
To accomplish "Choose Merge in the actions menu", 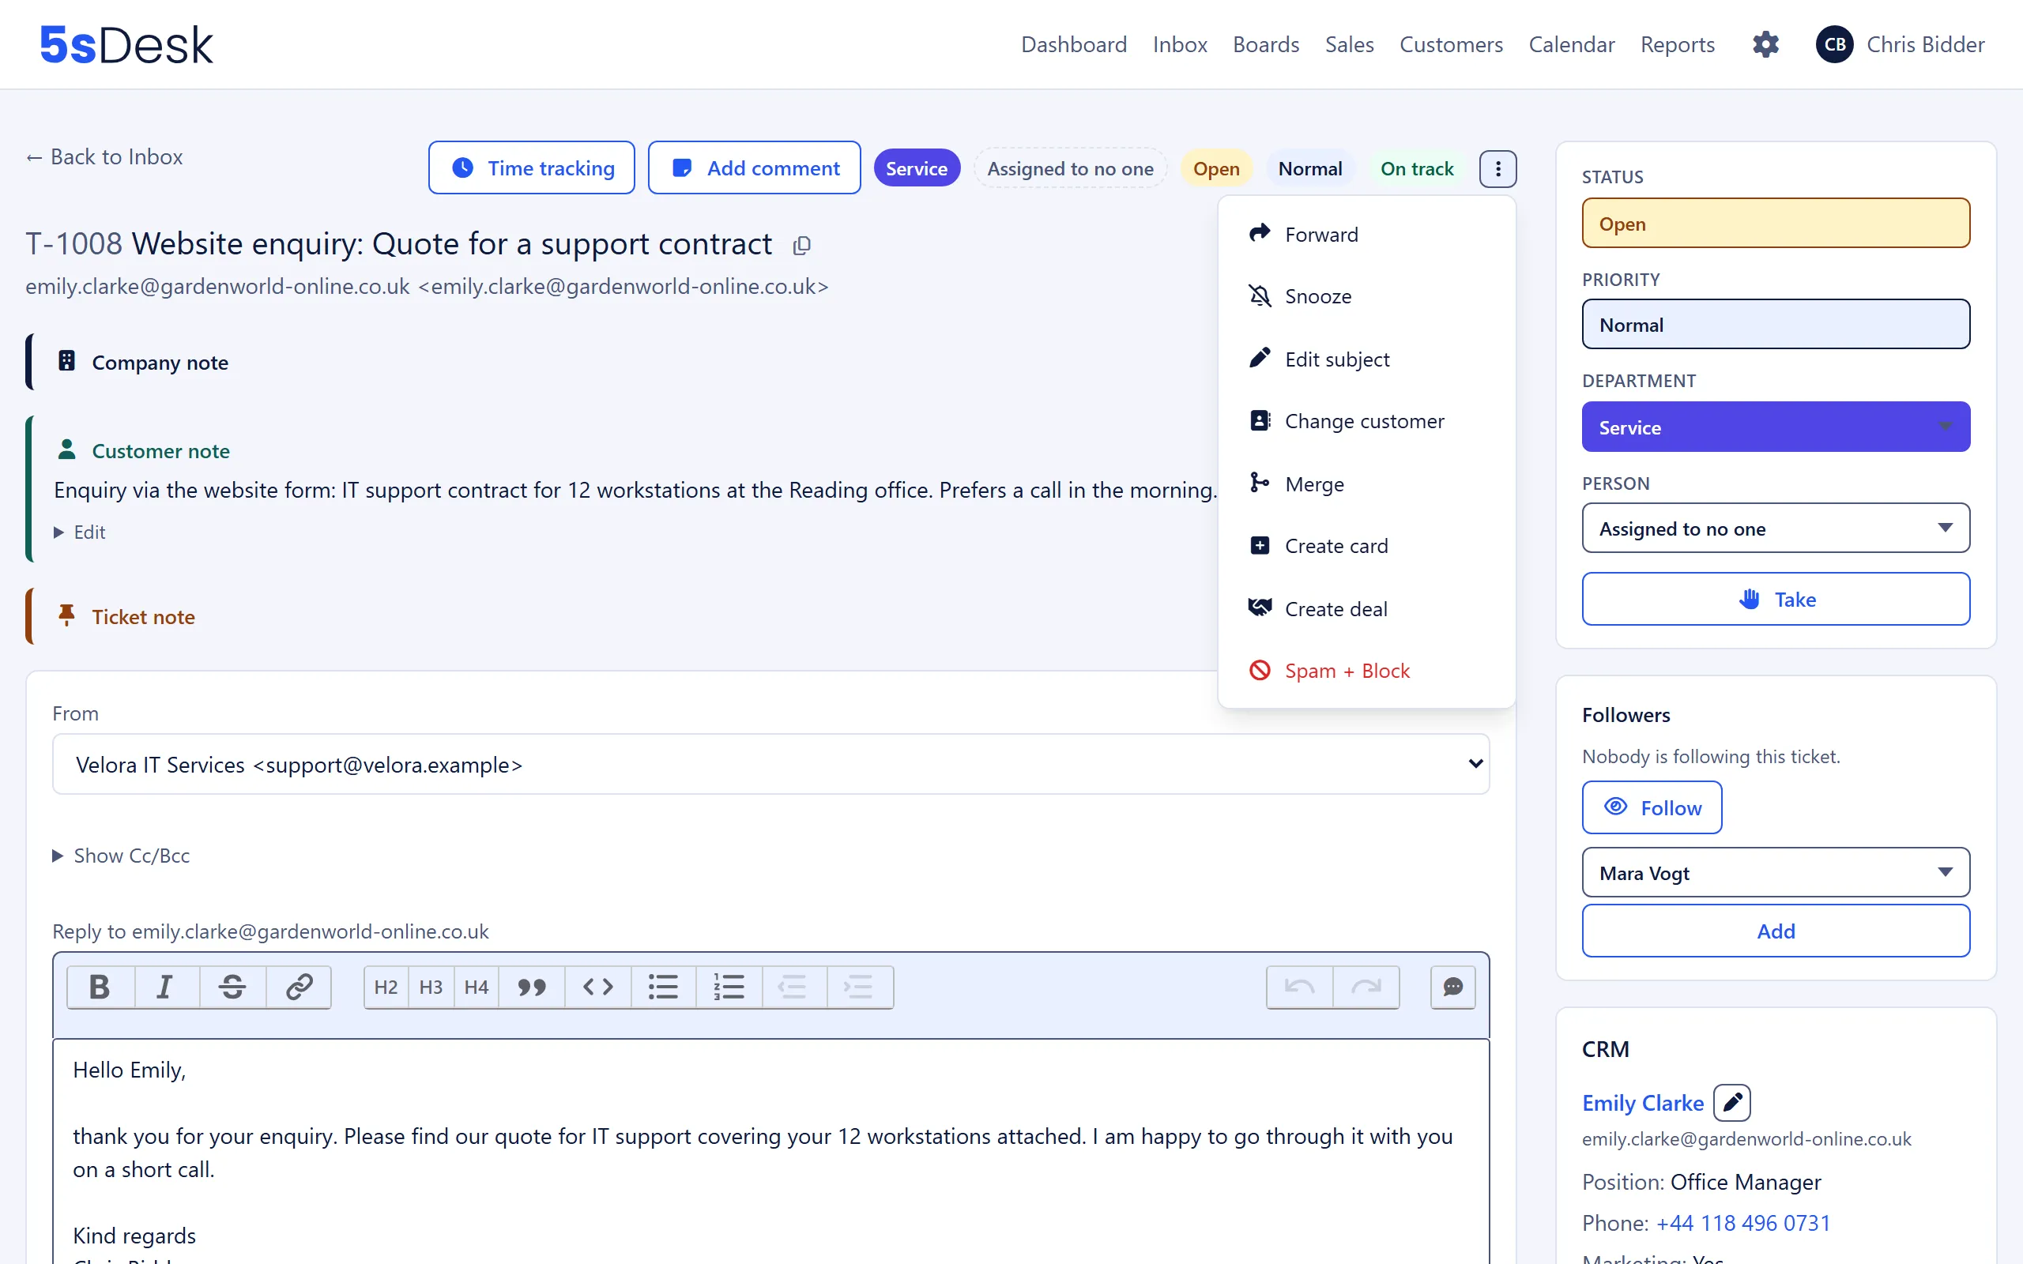I will (x=1367, y=484).
